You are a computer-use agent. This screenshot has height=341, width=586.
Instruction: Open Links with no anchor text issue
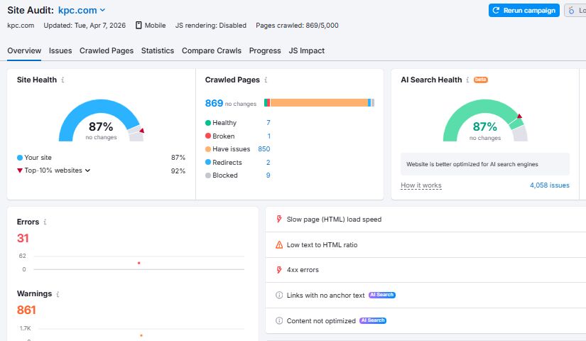pyautogui.click(x=325, y=295)
